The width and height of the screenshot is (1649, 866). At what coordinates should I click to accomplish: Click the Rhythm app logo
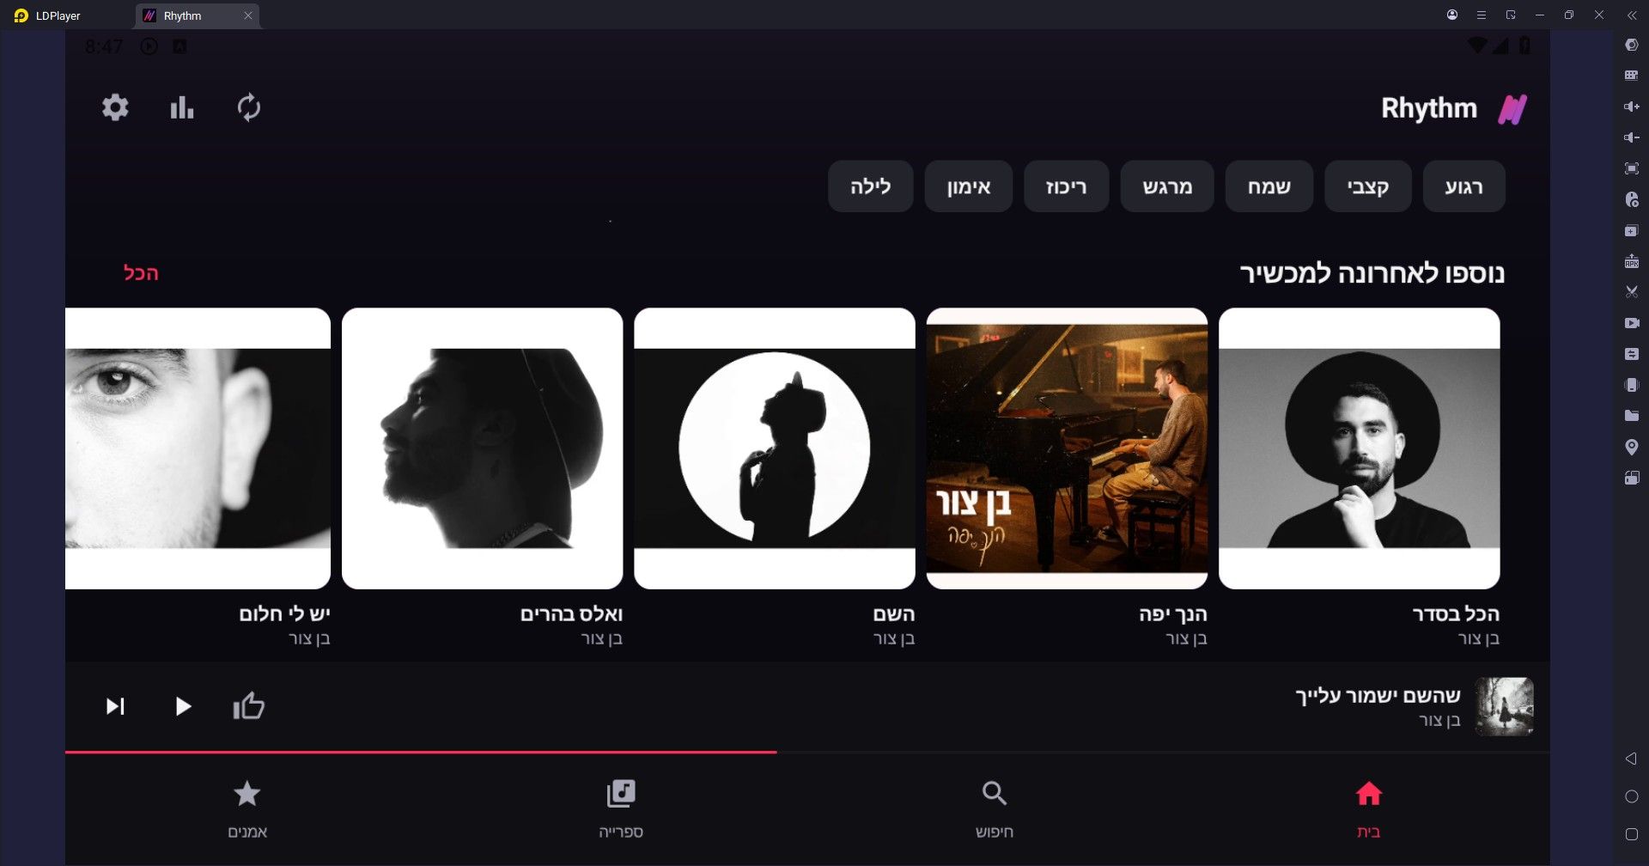click(x=1512, y=109)
